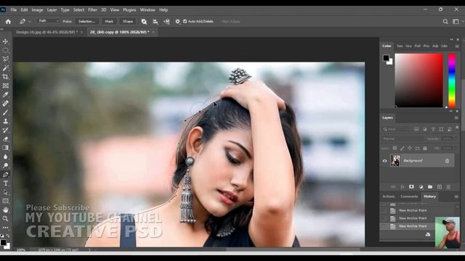465x261 pixels.
Task: Switch to the History panel tab
Action: (429, 196)
